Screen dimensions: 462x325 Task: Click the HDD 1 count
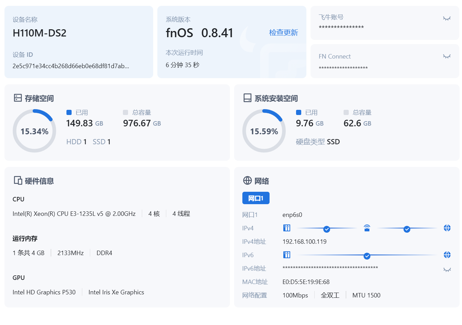click(76, 142)
